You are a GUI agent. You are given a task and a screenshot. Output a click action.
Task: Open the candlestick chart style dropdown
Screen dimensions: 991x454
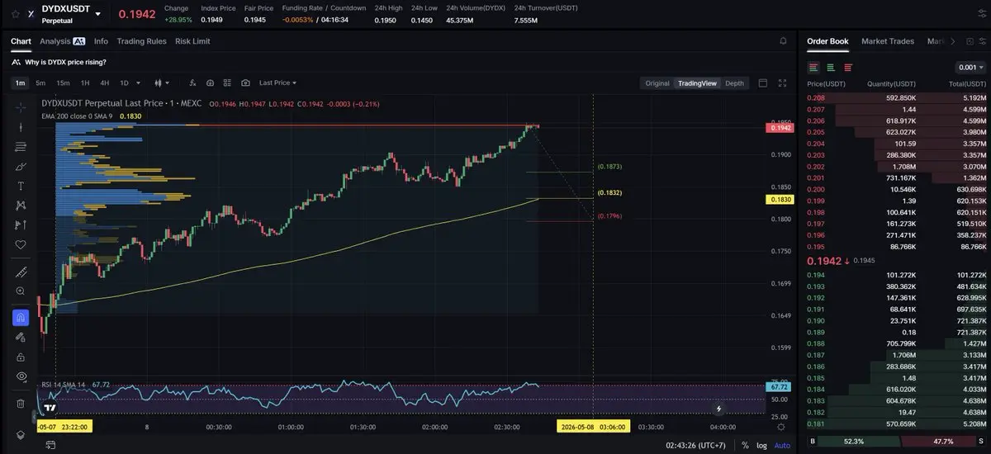point(162,83)
